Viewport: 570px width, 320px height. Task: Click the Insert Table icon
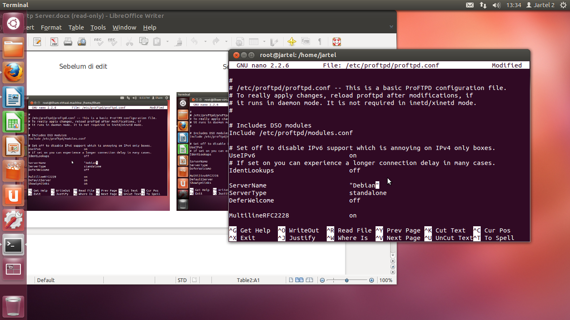point(253,42)
